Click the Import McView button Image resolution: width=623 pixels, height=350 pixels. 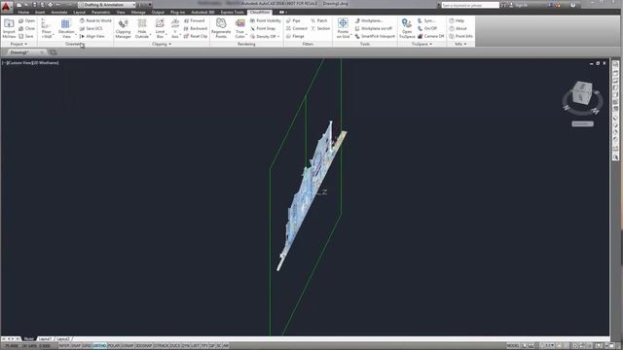[9, 28]
